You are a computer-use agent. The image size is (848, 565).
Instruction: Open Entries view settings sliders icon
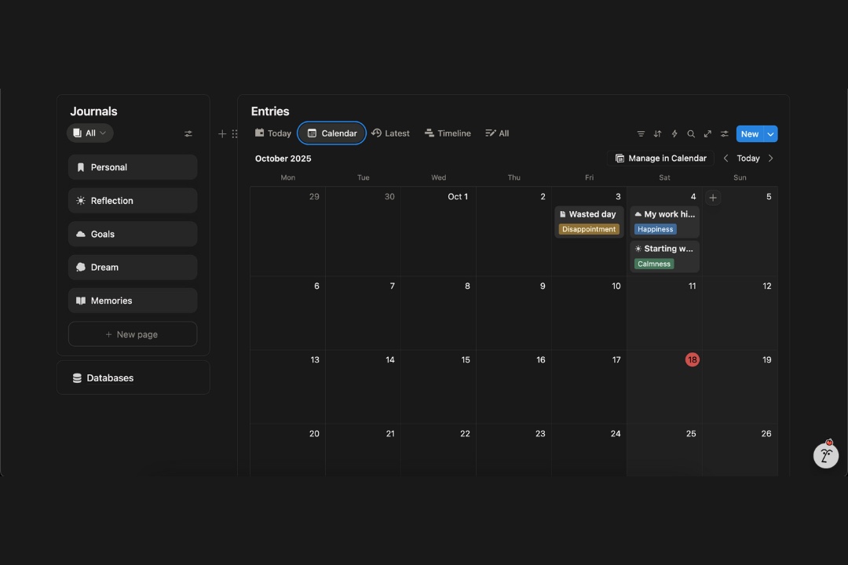(x=724, y=134)
